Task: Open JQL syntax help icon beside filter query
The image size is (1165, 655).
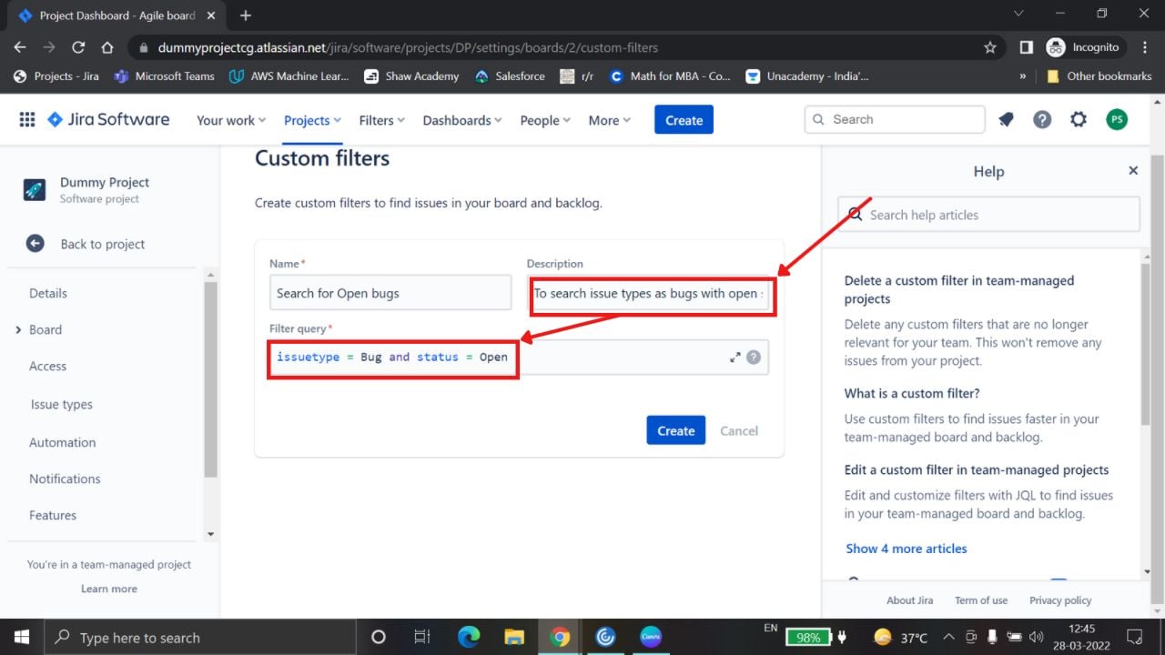Action: tap(754, 357)
